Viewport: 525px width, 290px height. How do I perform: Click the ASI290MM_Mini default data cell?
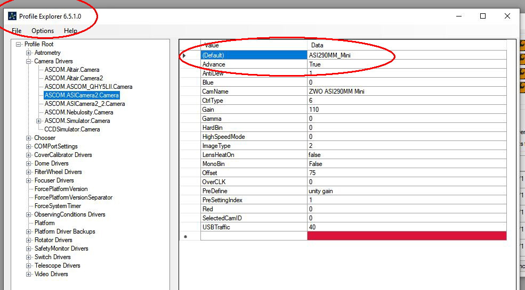click(x=407, y=55)
